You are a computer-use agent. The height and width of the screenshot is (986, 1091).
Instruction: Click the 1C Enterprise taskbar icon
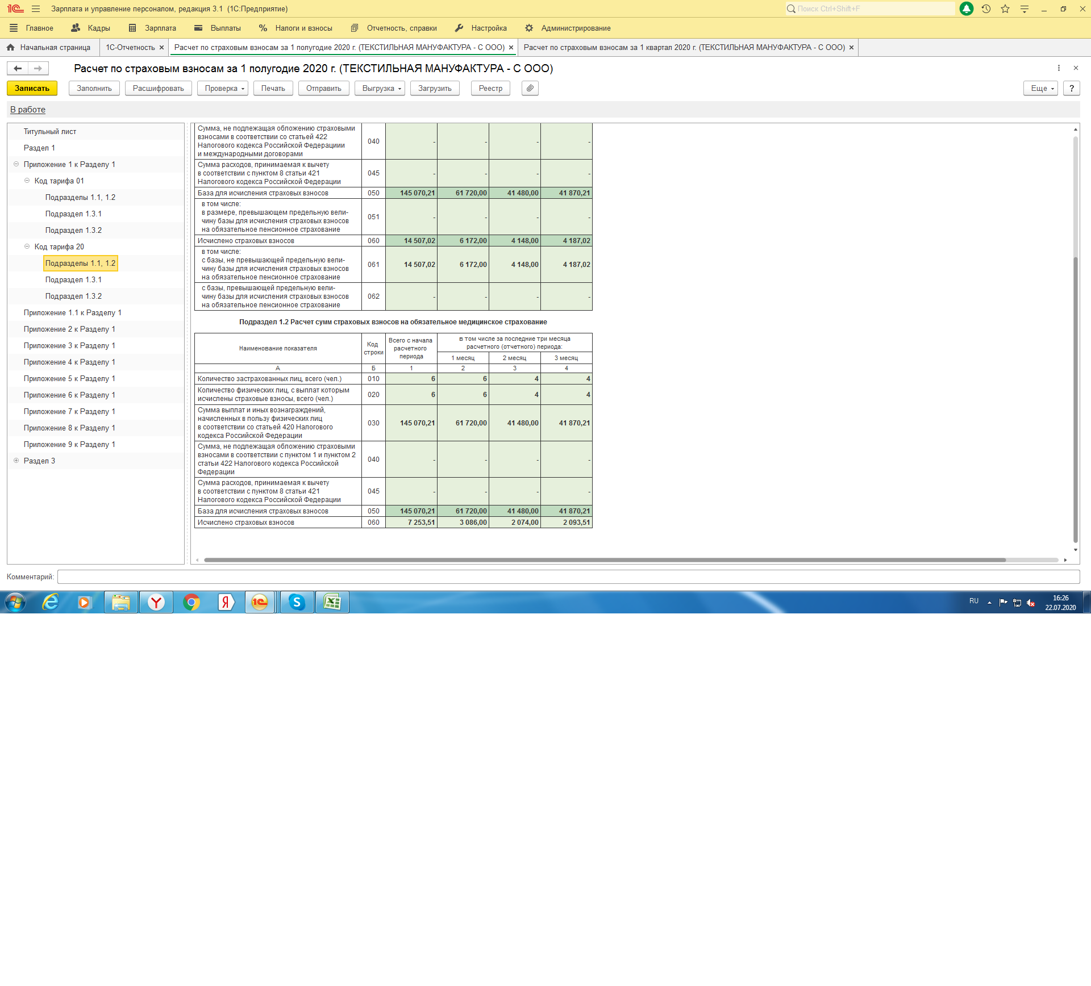[x=260, y=602]
